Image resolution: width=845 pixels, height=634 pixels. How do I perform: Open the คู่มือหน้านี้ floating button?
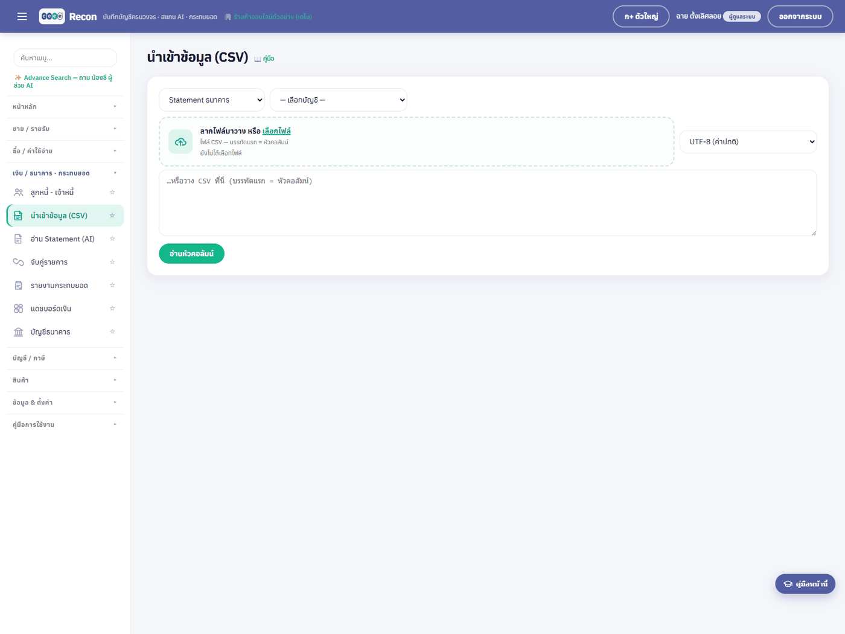805,584
